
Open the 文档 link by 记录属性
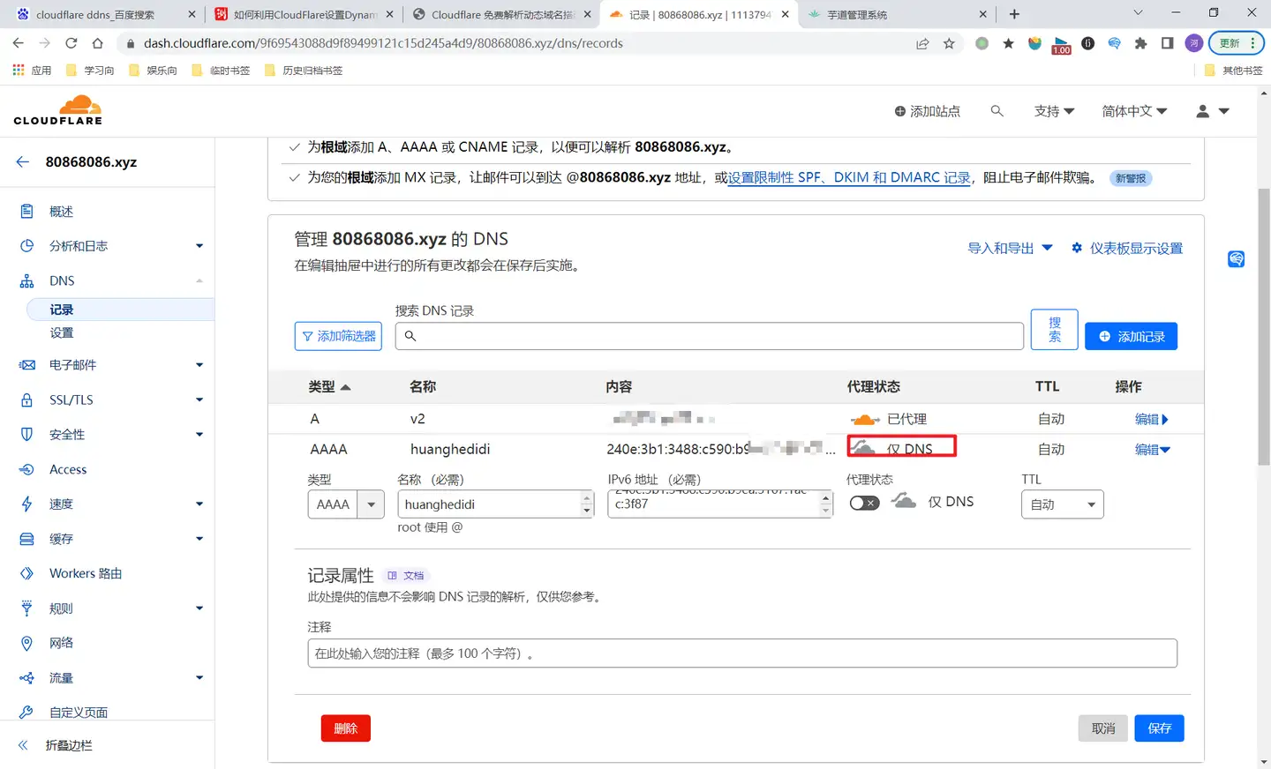[406, 575]
